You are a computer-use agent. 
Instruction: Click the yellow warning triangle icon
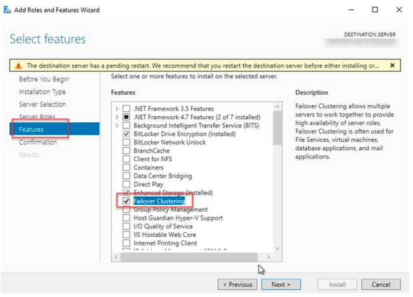click(18, 66)
